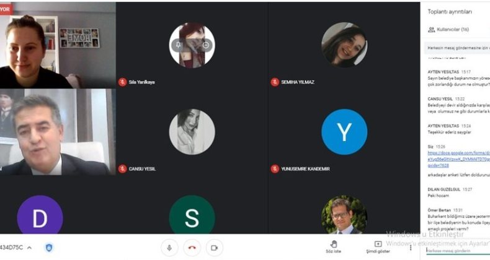Screen dimensions: 490x260
Task: Click Ömer Bertan's name in the chat
Action: point(439,210)
